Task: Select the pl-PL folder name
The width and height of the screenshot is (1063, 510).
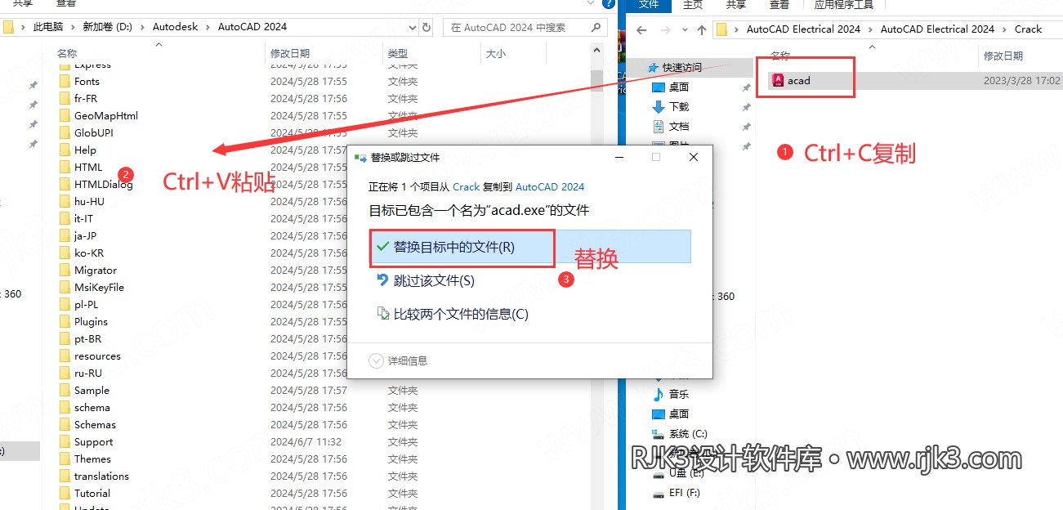Action: pos(86,304)
